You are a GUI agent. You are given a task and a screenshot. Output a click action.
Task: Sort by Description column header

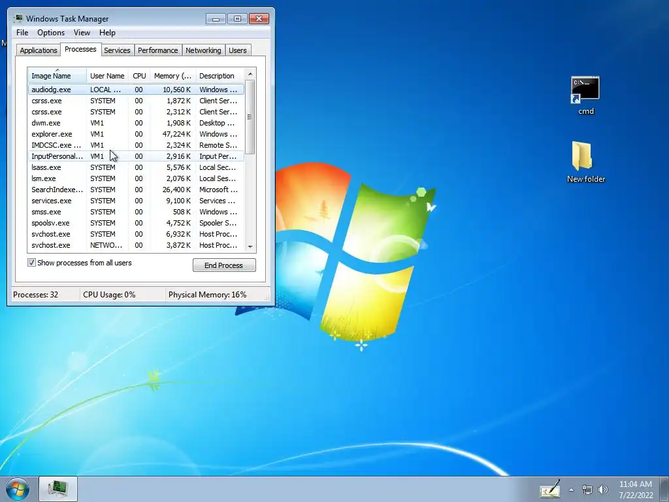(x=220, y=75)
